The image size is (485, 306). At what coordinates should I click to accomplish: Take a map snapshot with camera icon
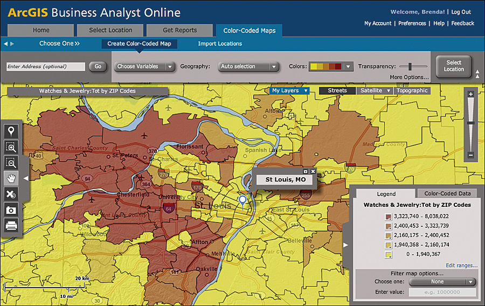(11, 210)
